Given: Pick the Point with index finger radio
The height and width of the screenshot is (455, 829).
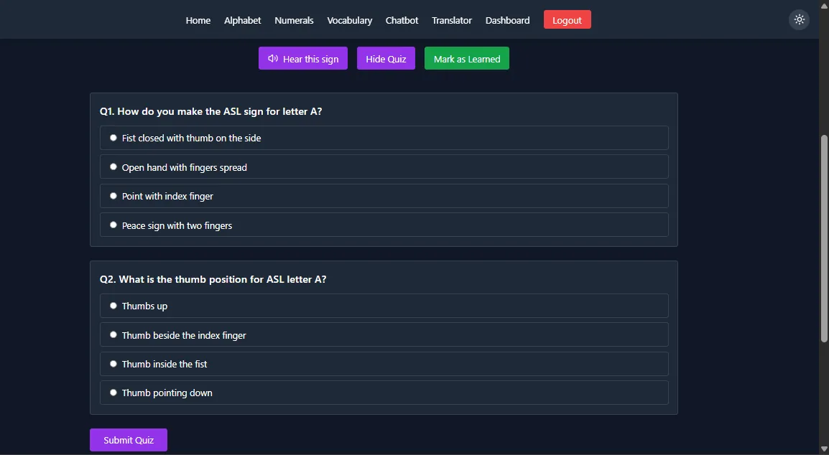Looking at the screenshot, I should coord(113,196).
